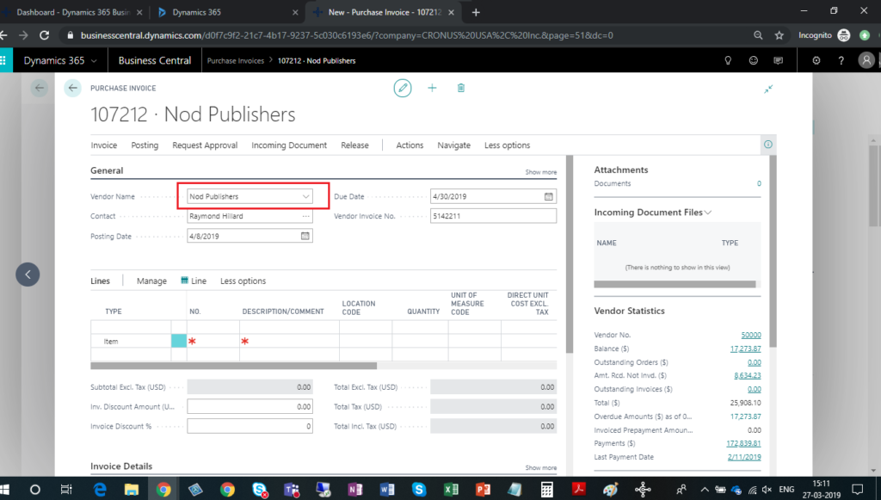Open the settings gear in the header
The height and width of the screenshot is (500, 881).
[816, 60]
